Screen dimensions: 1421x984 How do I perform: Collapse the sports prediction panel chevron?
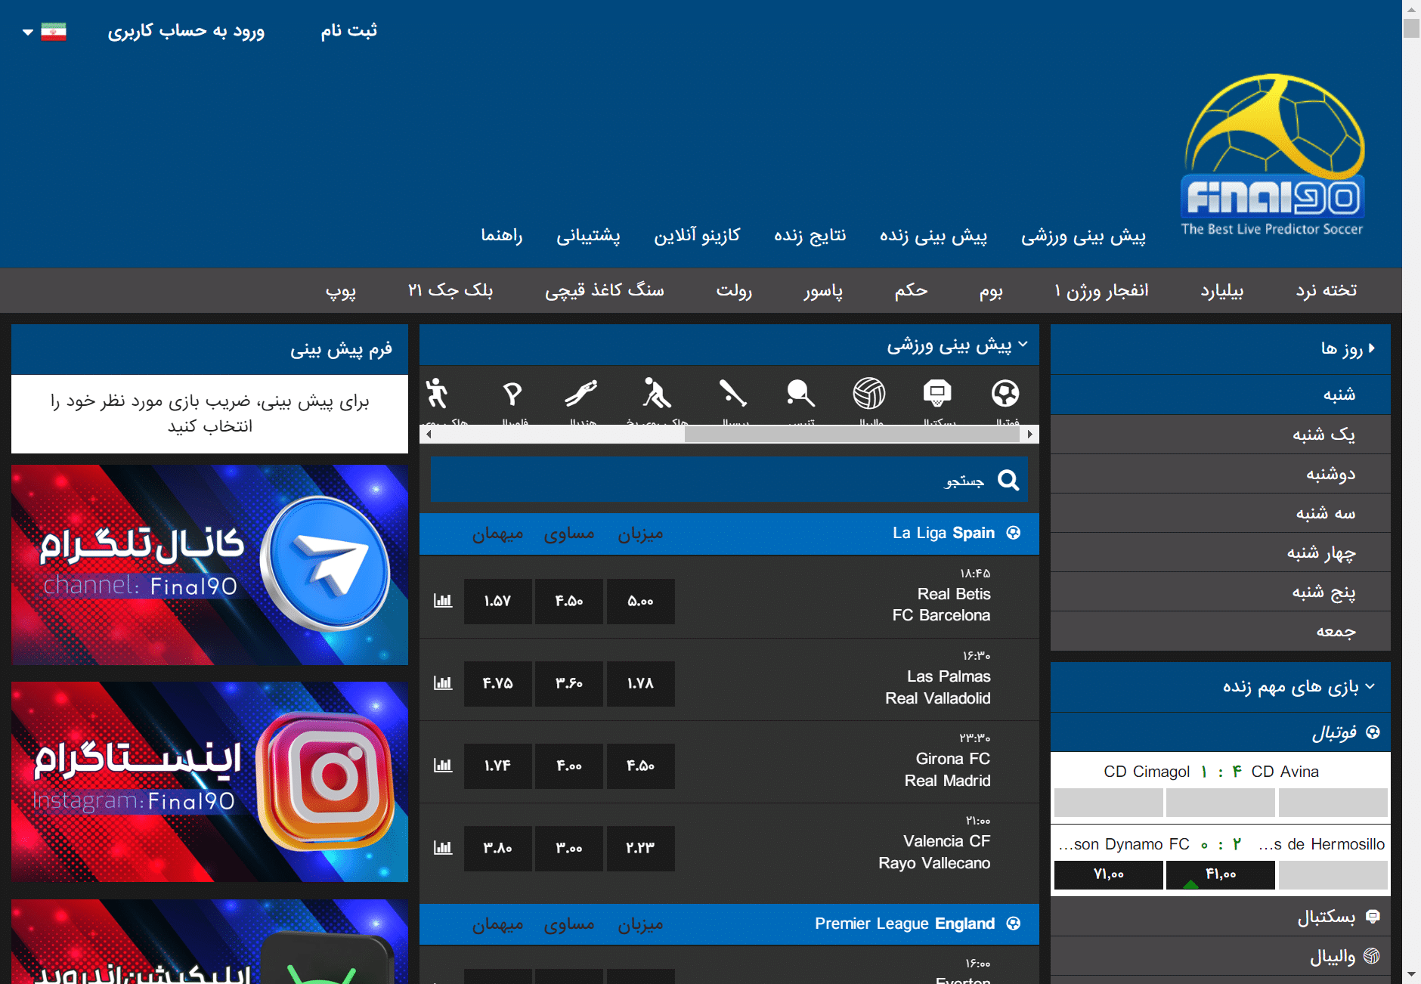[1023, 345]
